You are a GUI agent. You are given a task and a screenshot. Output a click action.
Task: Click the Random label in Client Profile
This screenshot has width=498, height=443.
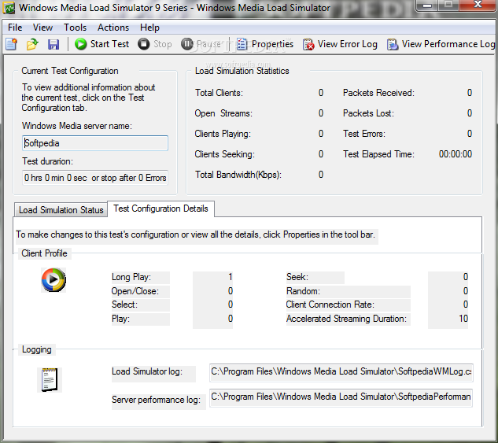click(303, 291)
